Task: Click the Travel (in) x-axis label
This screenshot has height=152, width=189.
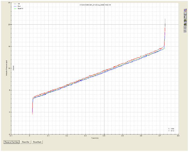Action: click(x=95, y=138)
